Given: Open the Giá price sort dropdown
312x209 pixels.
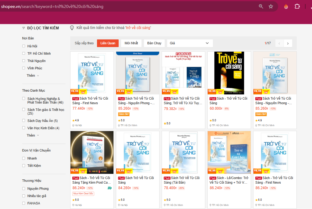Looking at the screenshot, I should pos(189,43).
